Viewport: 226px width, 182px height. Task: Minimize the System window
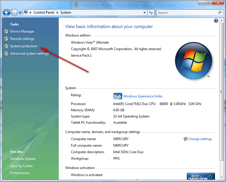[x=201, y=3]
